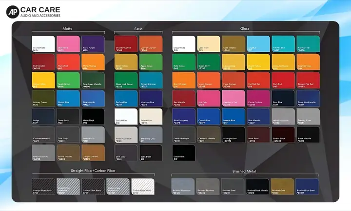Select the Gloss White swatch

[183, 43]
